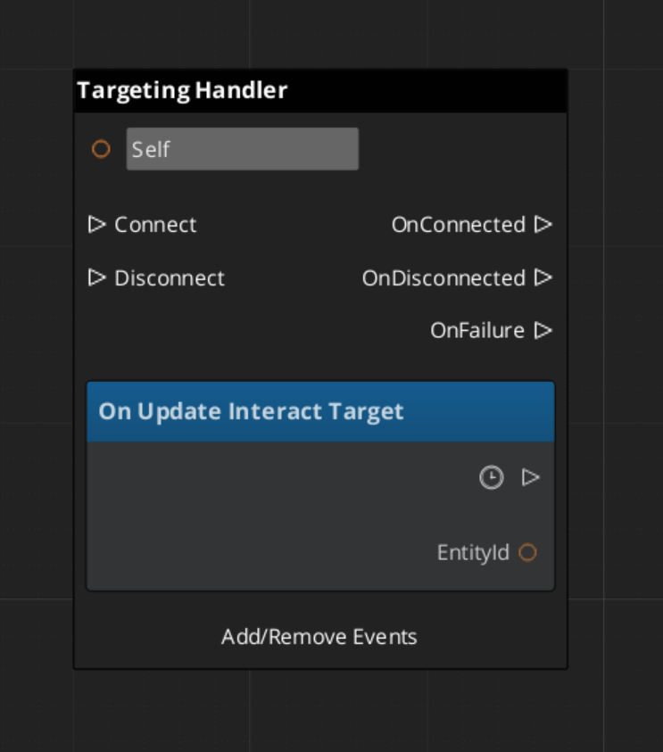
Task: Click the On Update Interact Target execution pin
Action: 531,478
